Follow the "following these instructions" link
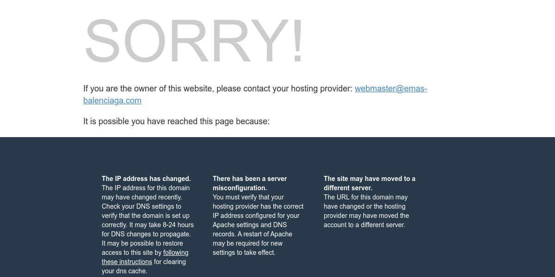This screenshot has height=277, width=555. coord(176,253)
